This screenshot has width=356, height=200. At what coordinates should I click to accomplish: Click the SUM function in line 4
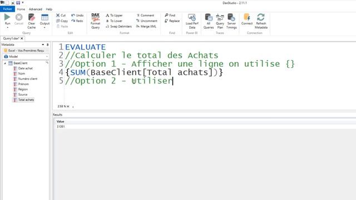[78, 73]
